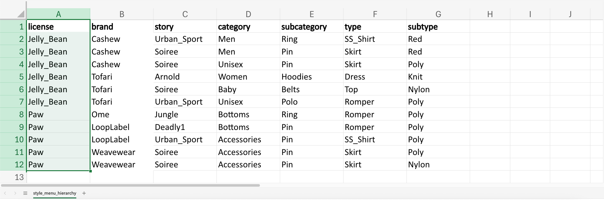This screenshot has height=200, width=604.
Task: Click the previous sheet arrow
Action: click(5, 193)
